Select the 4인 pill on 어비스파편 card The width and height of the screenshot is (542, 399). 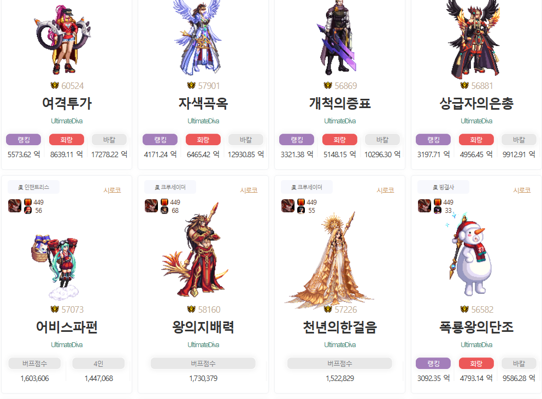coord(98,364)
